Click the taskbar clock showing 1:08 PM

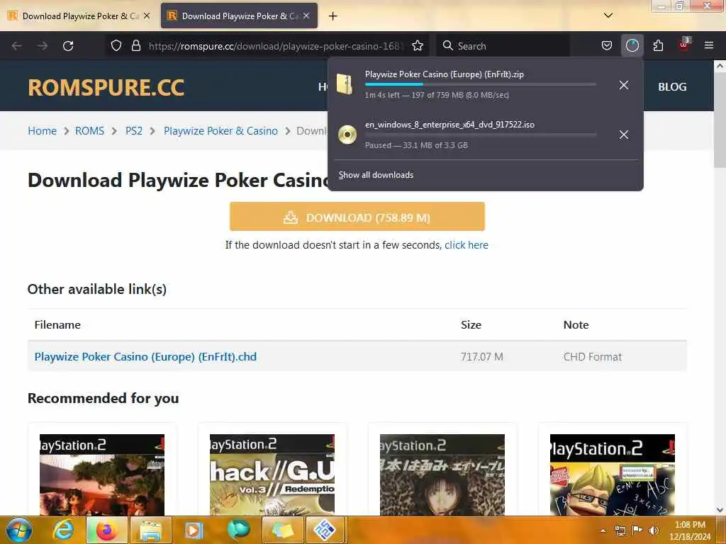tap(689, 531)
